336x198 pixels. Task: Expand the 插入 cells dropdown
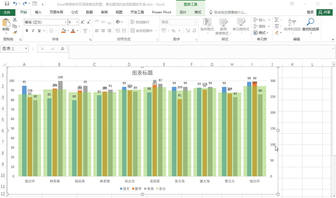(x=269, y=20)
